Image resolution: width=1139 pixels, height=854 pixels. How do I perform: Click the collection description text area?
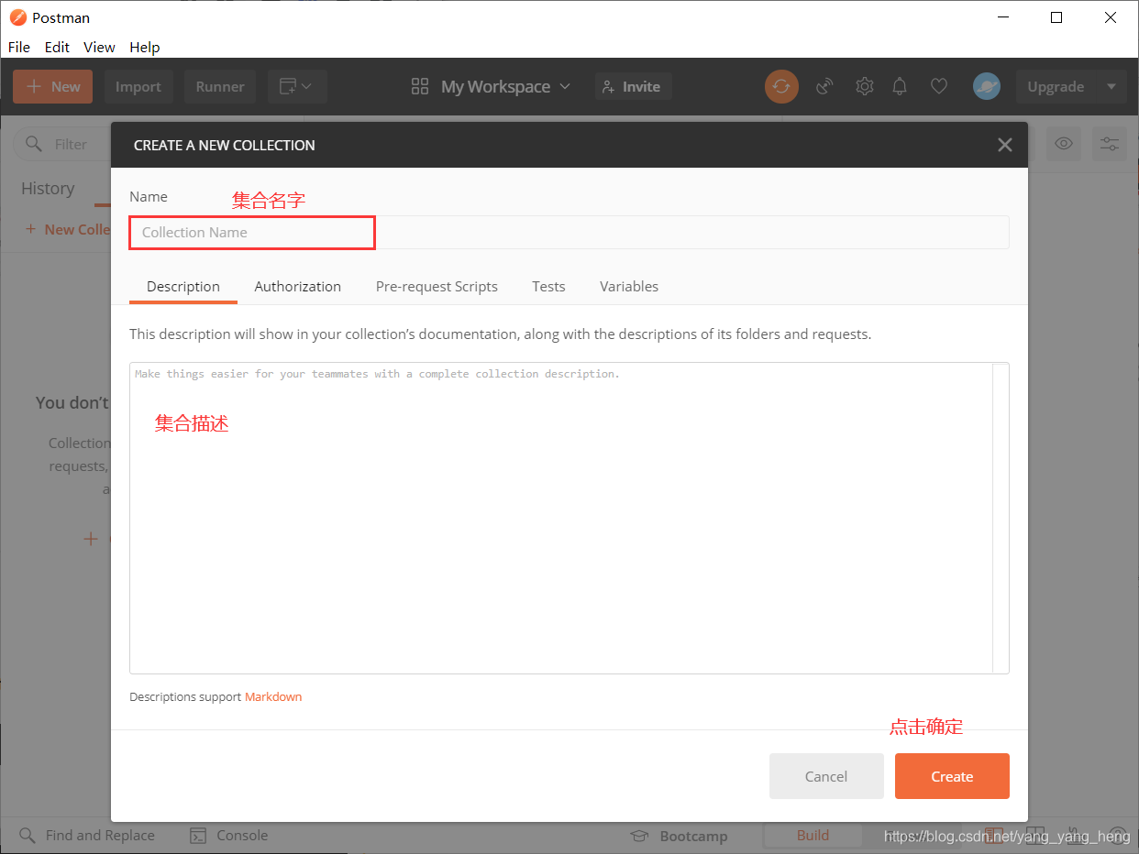click(560, 518)
